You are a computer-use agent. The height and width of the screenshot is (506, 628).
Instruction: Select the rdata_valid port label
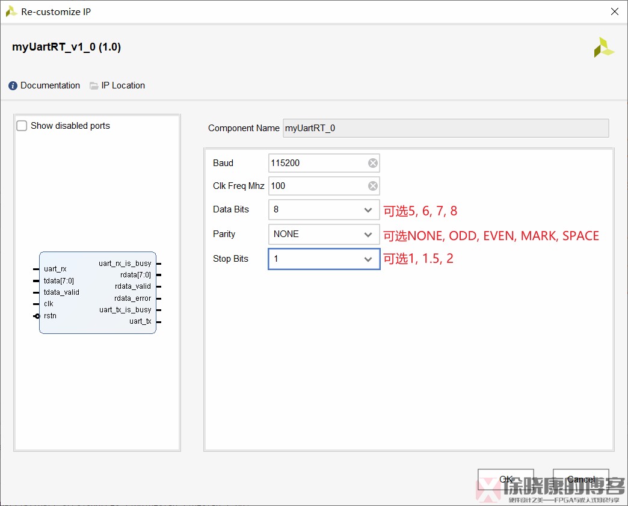[132, 286]
